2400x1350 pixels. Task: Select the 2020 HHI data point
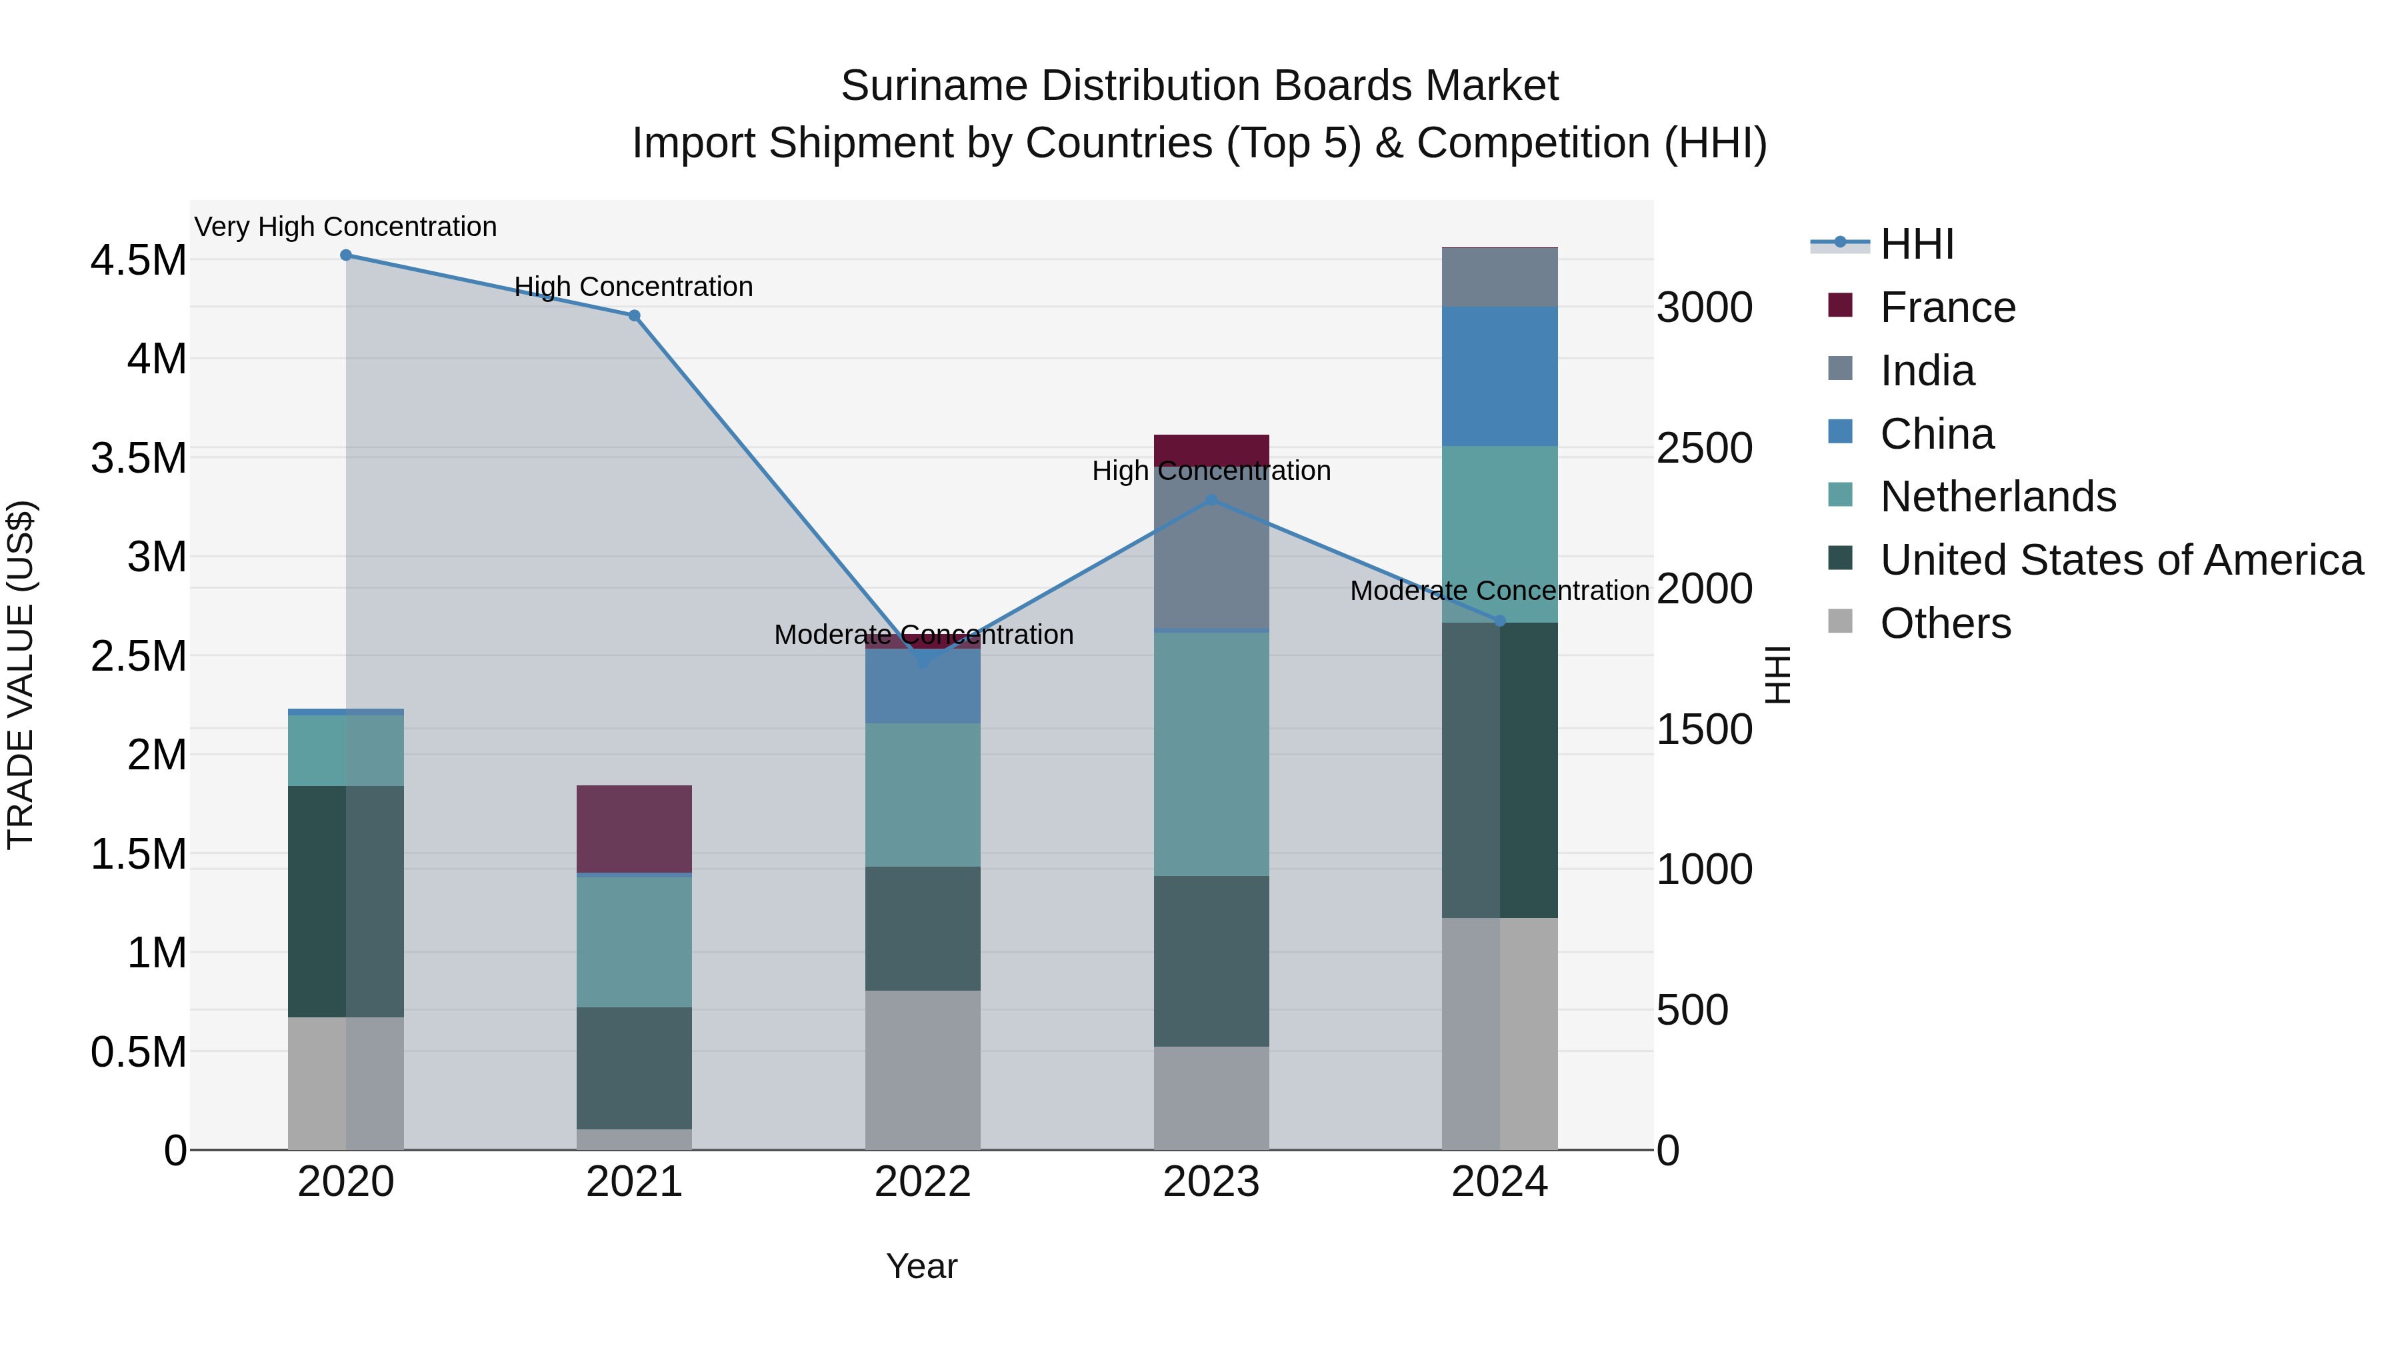coord(345,255)
